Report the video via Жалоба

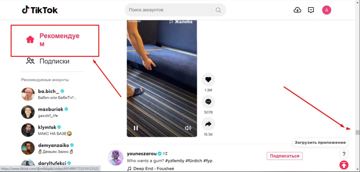tap(181, 22)
